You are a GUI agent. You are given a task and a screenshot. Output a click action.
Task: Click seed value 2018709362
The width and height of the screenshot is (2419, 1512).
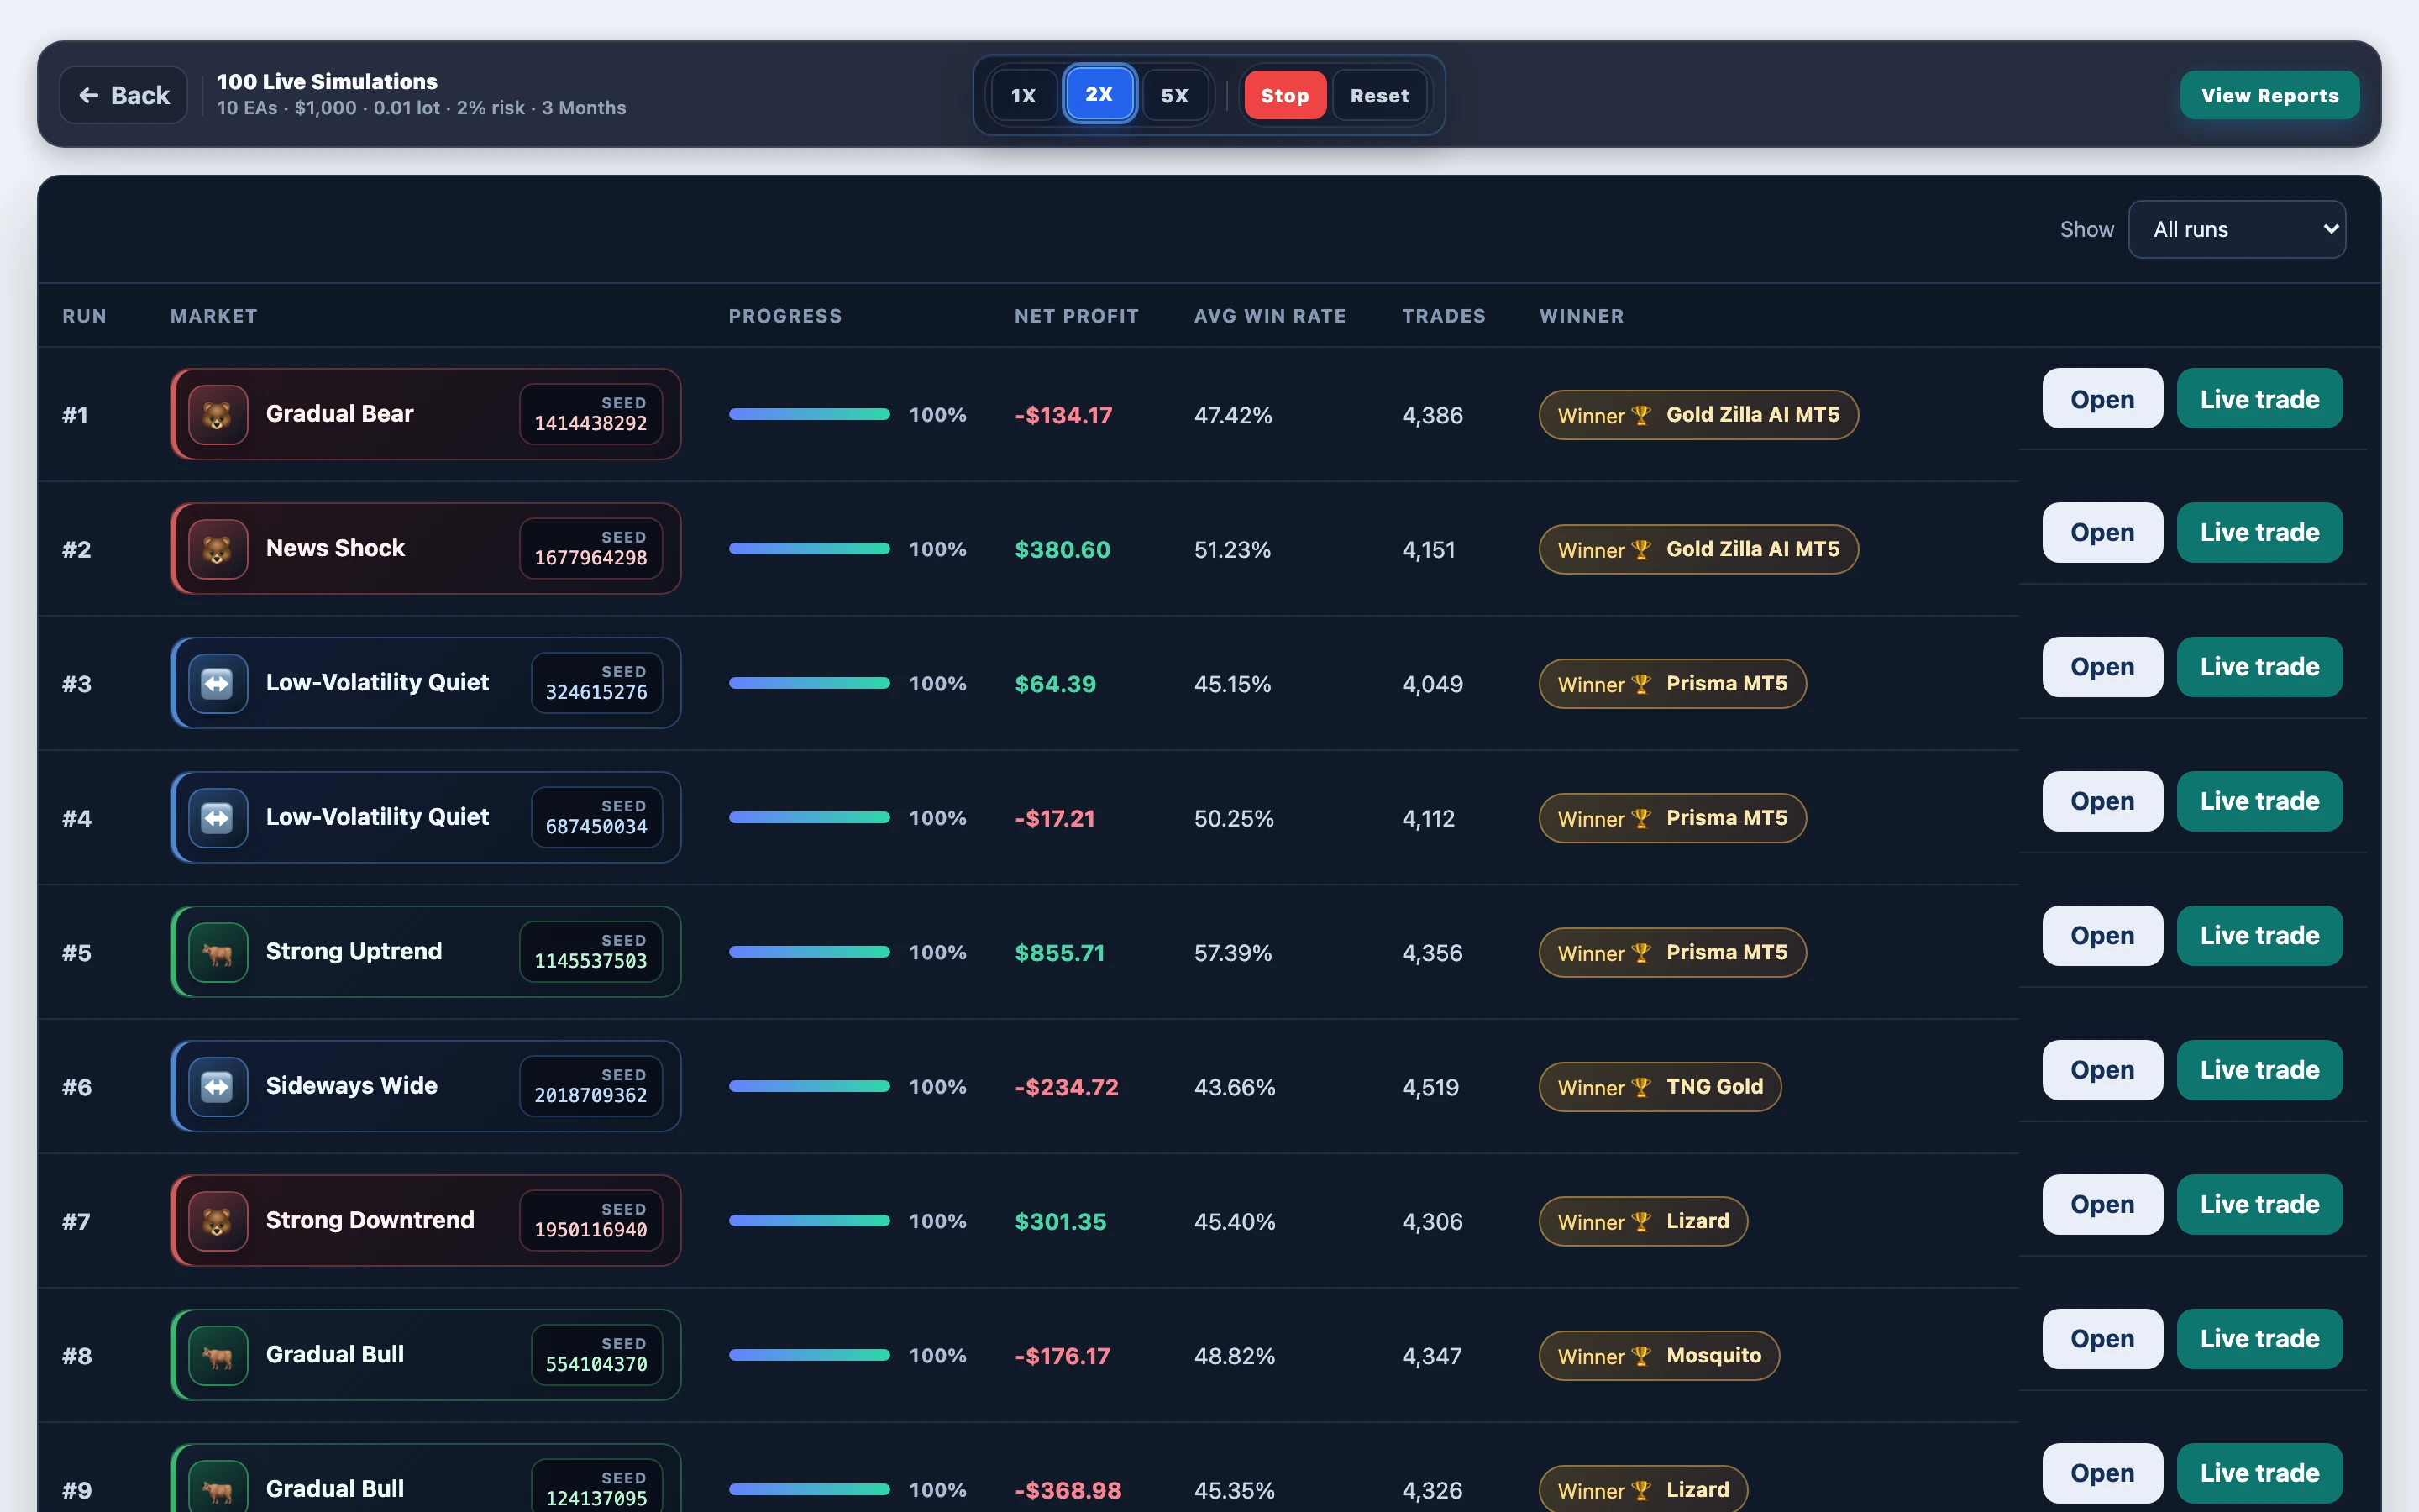[x=590, y=1095]
